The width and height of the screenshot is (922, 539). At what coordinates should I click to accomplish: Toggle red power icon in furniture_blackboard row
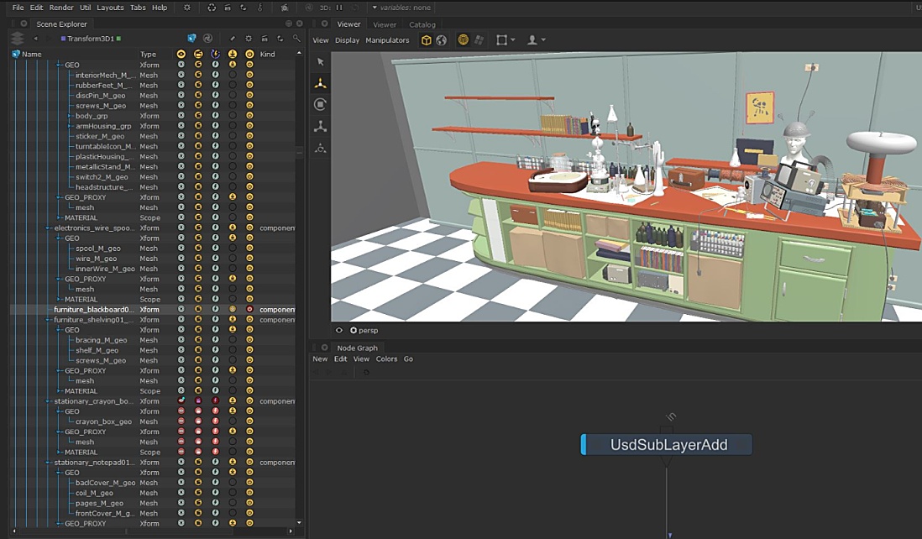[249, 309]
